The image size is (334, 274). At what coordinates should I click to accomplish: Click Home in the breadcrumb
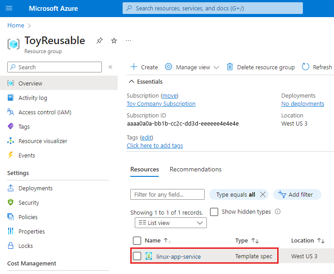click(16, 25)
